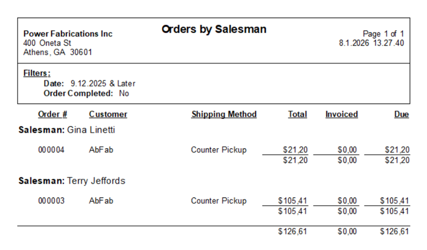Select order number 000004

tap(51, 150)
